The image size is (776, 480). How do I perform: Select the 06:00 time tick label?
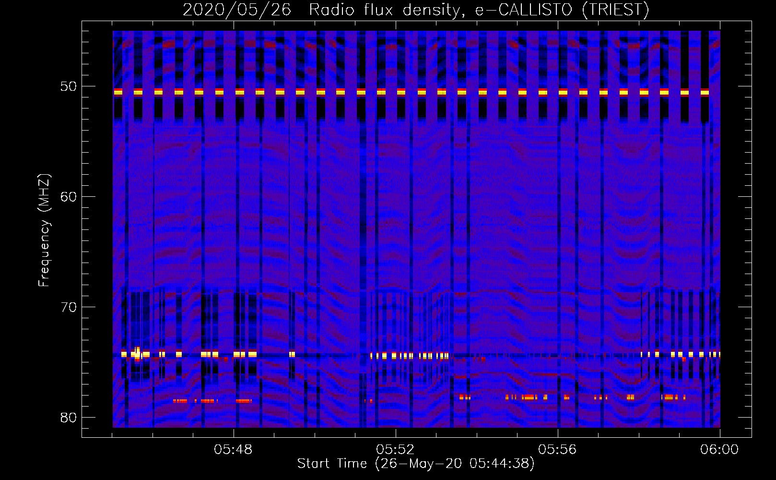tap(719, 450)
